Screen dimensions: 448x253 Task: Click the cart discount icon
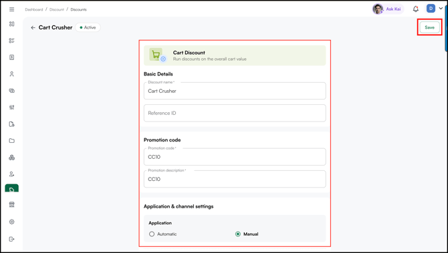[x=157, y=55]
